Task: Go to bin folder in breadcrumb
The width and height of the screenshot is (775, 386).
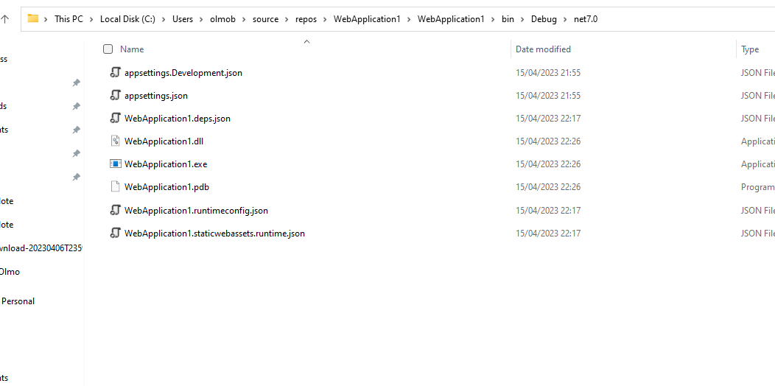Action: [508, 19]
